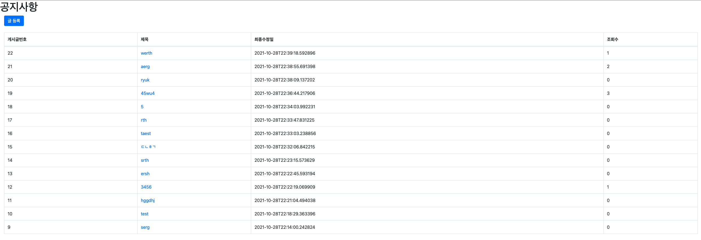Click view count 0 in ryuk row
701x240 pixels.
[x=608, y=80]
